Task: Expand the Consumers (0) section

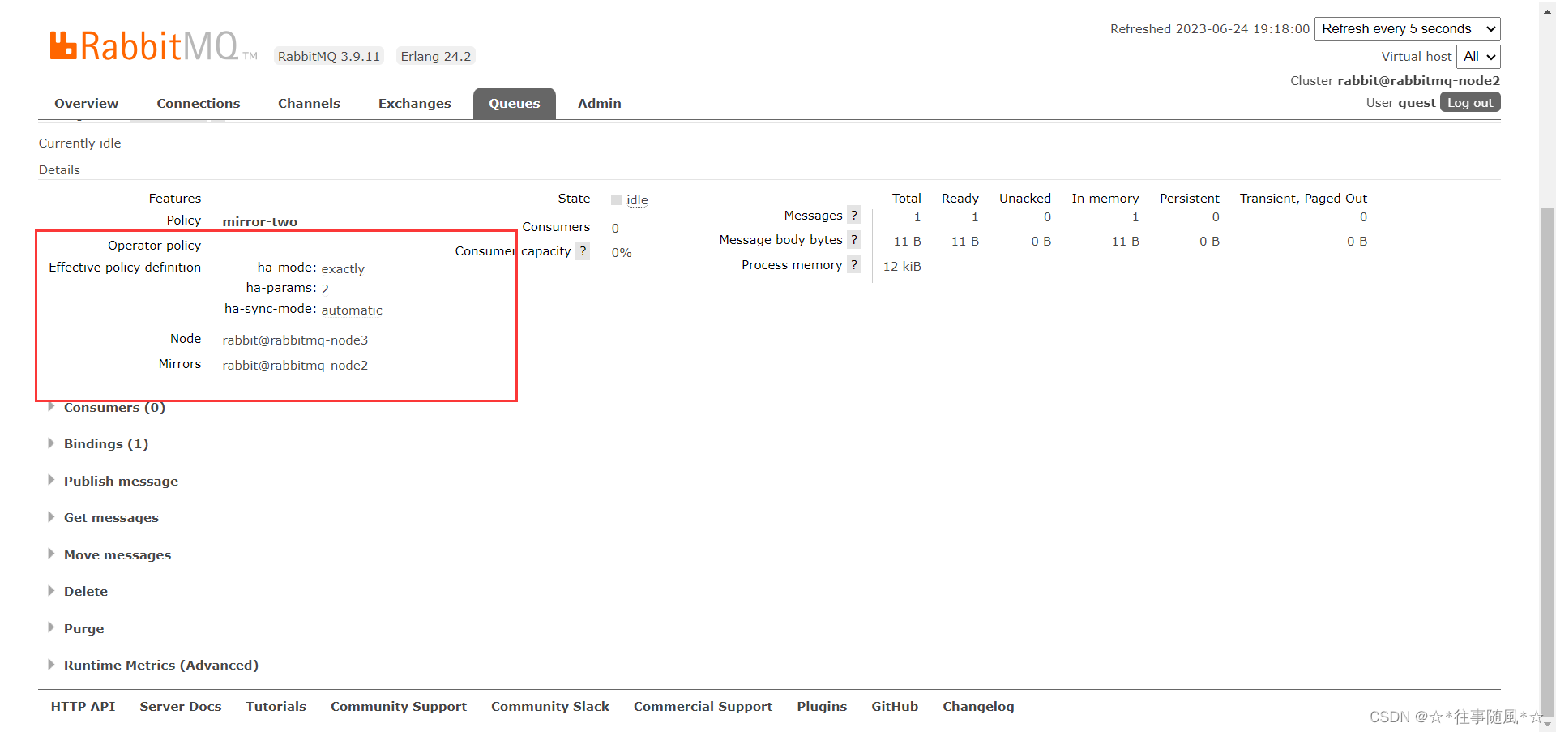Action: [114, 407]
